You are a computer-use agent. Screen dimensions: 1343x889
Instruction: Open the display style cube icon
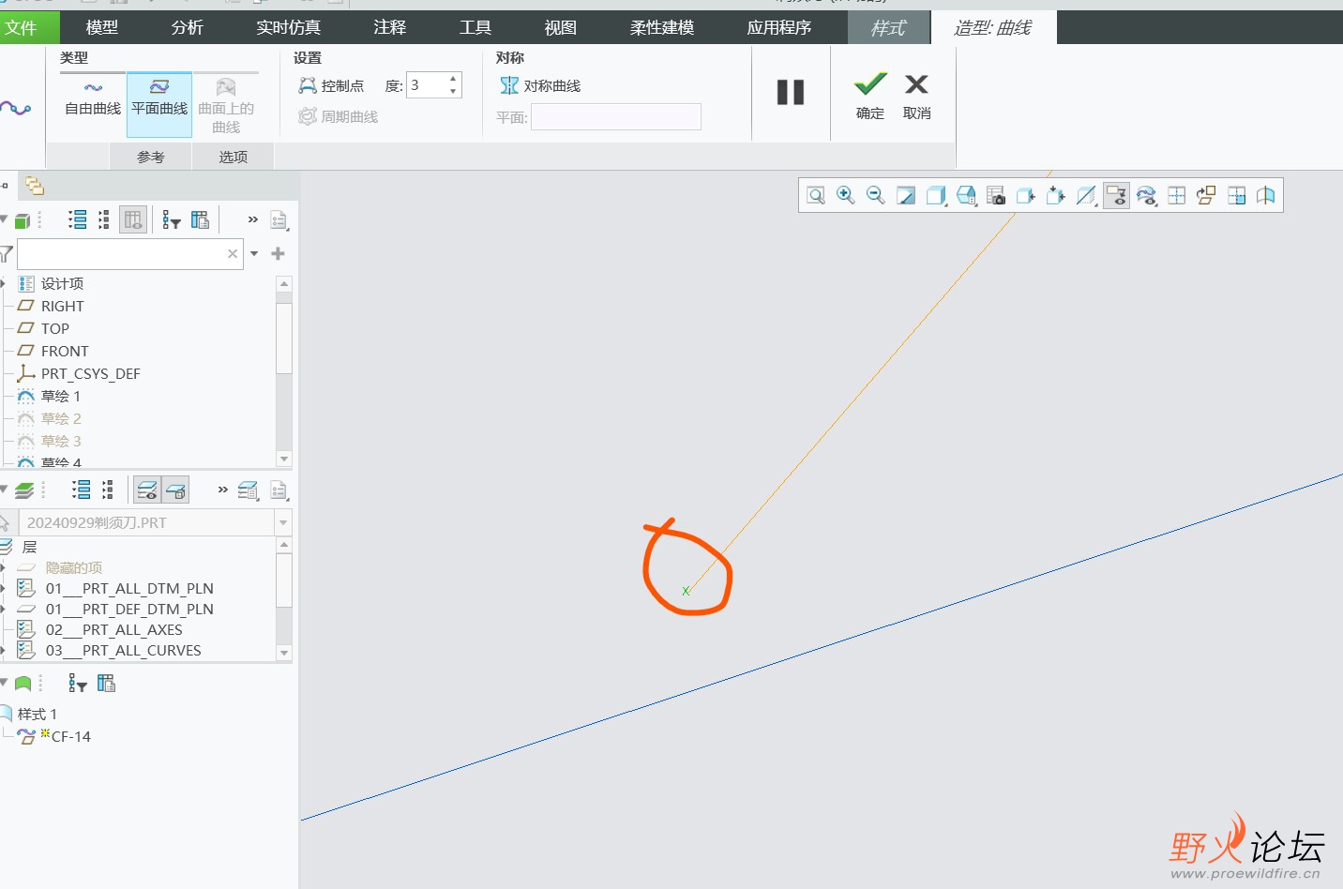(936, 195)
